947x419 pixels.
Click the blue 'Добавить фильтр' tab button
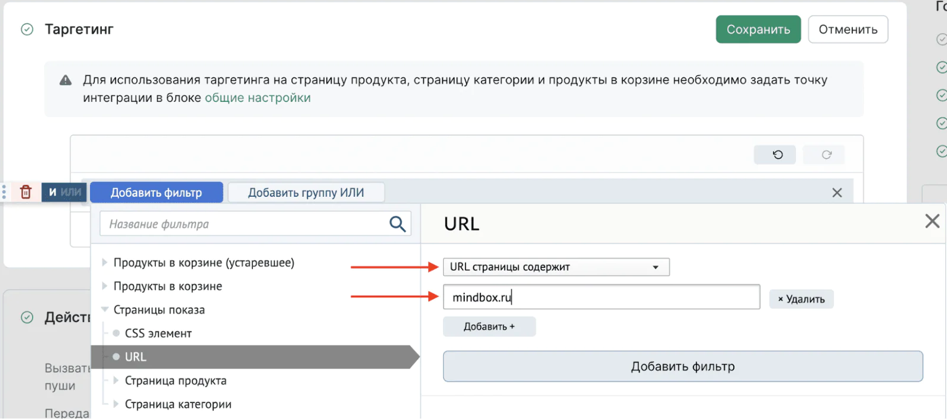[x=156, y=193]
